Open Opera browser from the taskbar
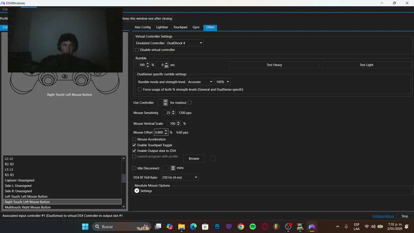414x233 pixels. [x=265, y=227]
